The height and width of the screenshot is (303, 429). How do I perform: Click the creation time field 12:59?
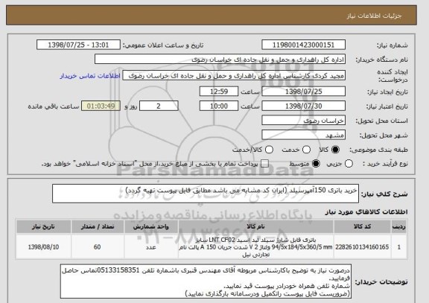tap(219, 92)
